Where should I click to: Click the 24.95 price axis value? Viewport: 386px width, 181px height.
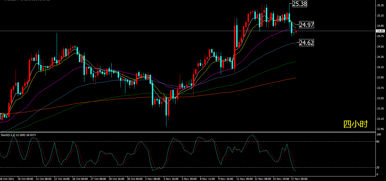(381, 26)
